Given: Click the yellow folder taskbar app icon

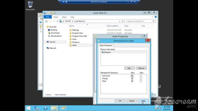Looking at the screenshot, I should click(x=63, y=108).
